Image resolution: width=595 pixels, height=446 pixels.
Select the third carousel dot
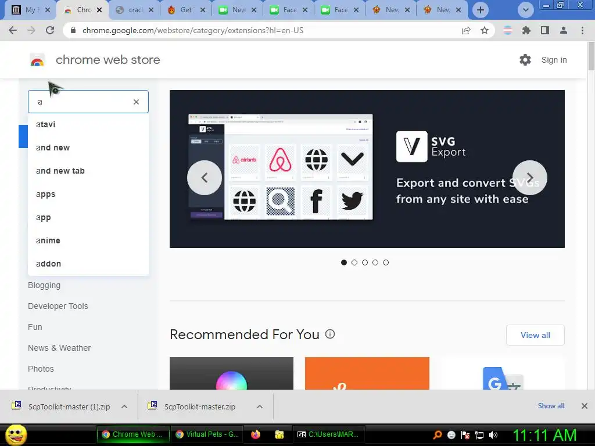coord(365,262)
